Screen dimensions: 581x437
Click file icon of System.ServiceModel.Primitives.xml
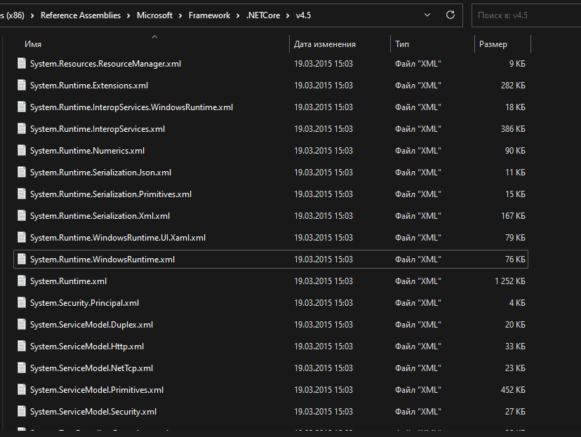pos(22,389)
